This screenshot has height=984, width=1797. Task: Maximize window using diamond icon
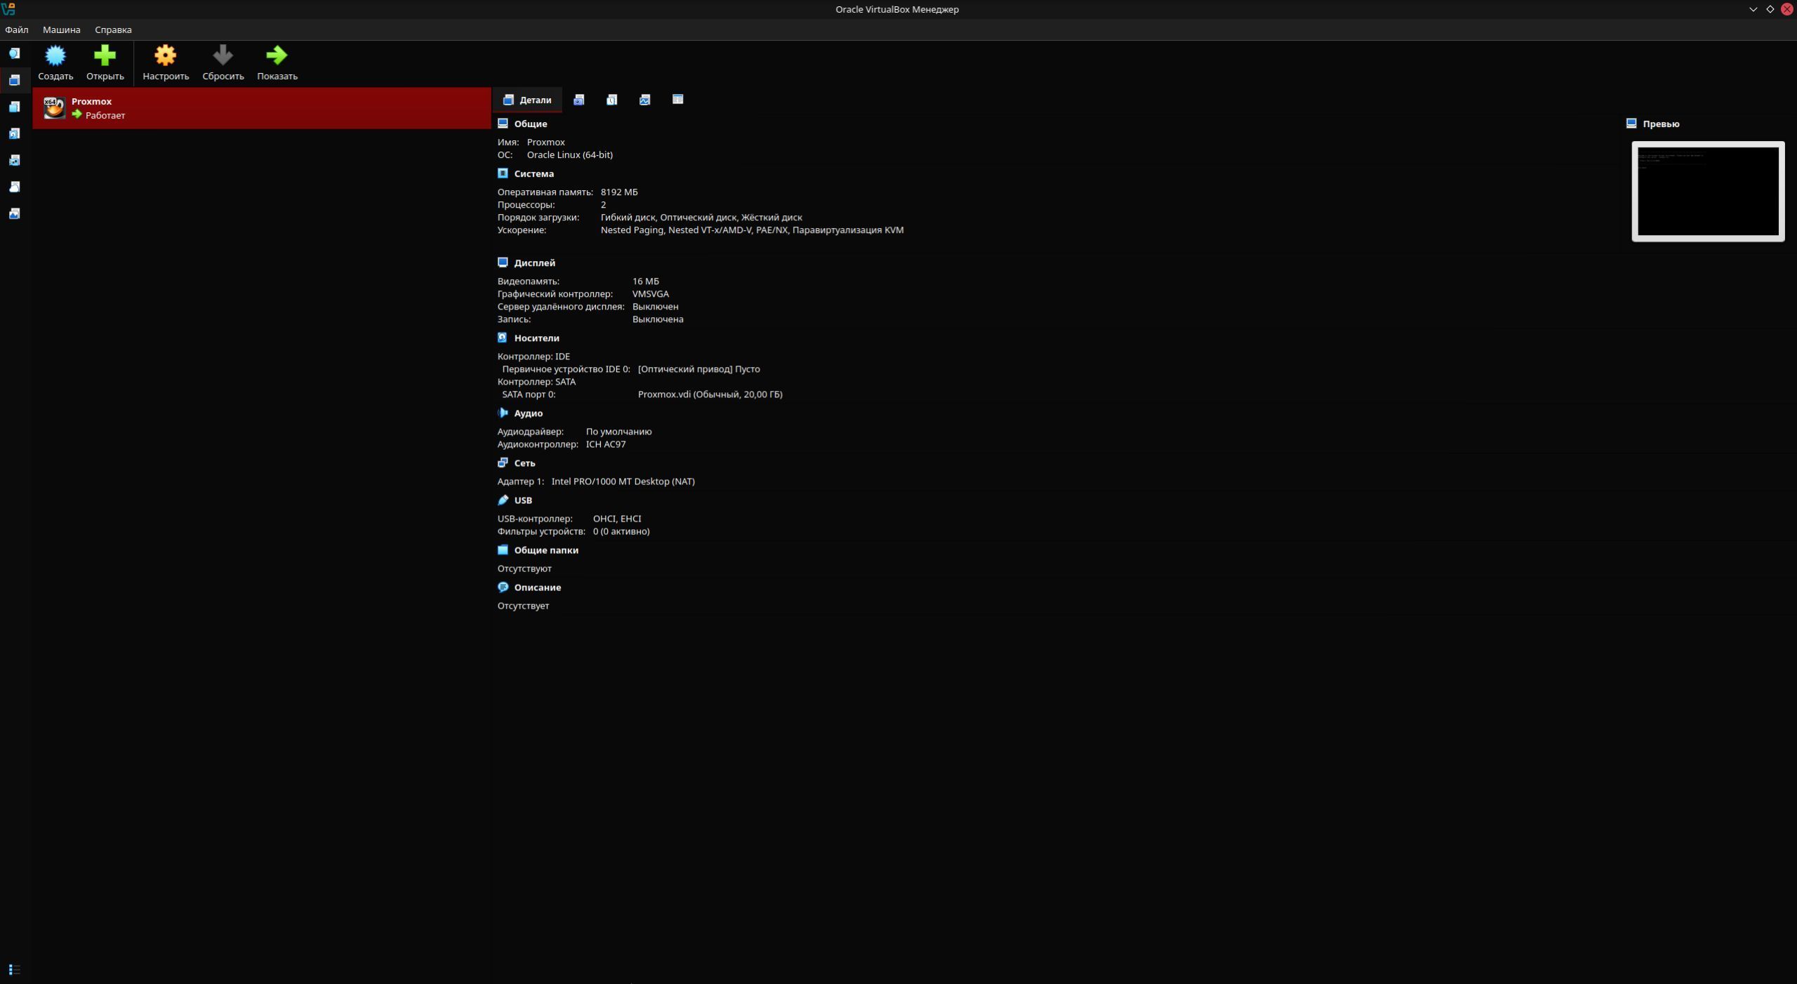1770,9
